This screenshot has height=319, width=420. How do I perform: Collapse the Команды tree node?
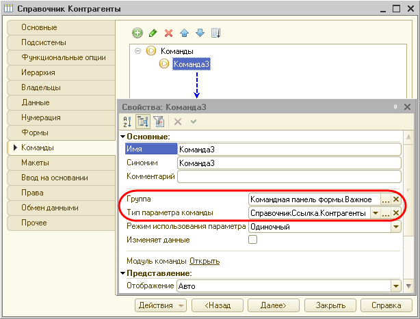(138, 51)
